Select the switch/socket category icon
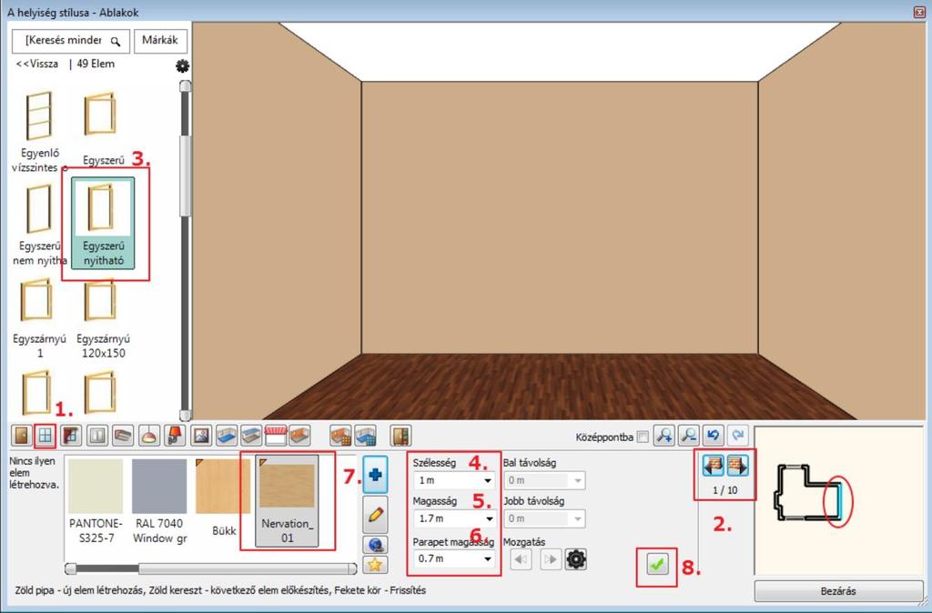 tap(96, 436)
